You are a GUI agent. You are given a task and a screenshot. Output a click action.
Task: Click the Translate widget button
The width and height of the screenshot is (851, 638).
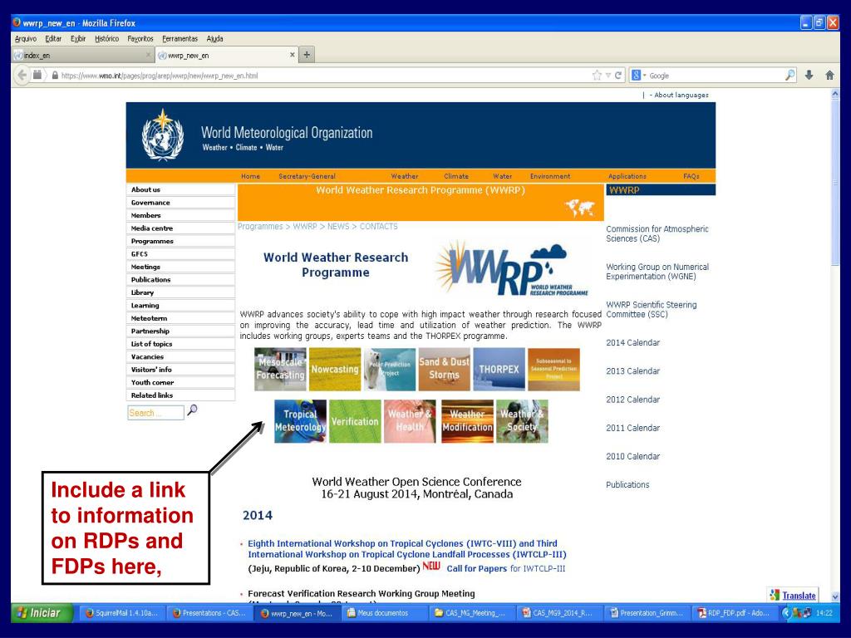coord(792,595)
